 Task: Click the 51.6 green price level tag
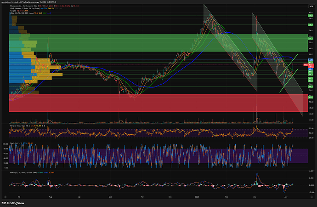point(311,97)
